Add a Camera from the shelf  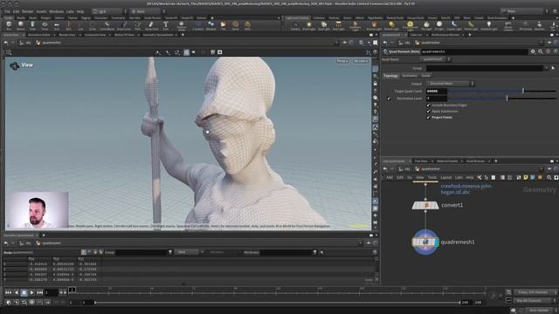295,25
